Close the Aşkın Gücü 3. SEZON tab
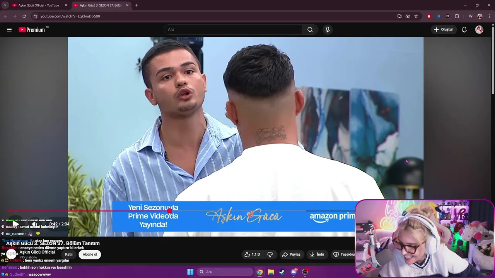 click(x=127, y=5)
